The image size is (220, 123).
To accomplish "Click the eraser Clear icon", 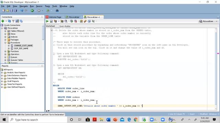I will pos(85,21).
